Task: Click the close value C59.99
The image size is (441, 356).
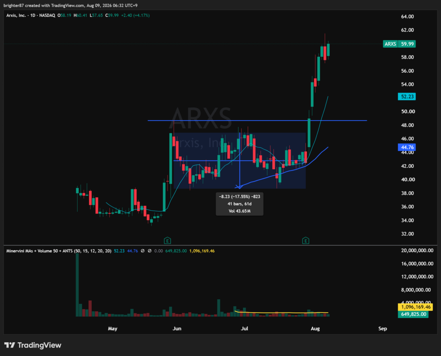Action: 112,15
